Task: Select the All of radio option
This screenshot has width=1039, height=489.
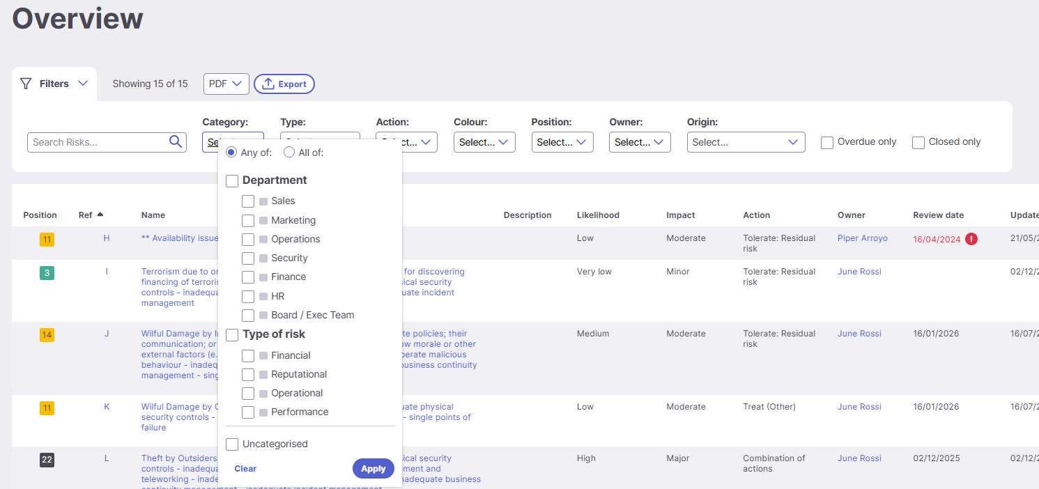Action: 289,153
